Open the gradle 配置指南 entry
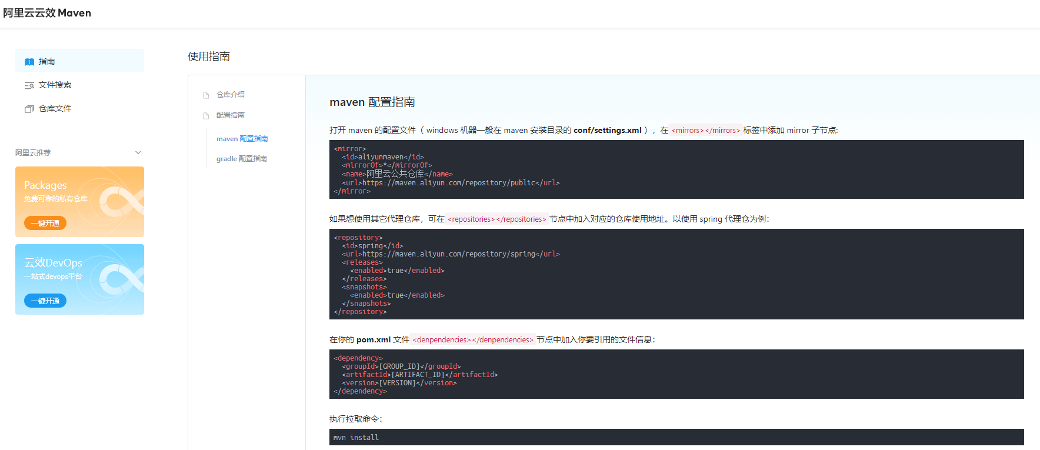 click(242, 159)
